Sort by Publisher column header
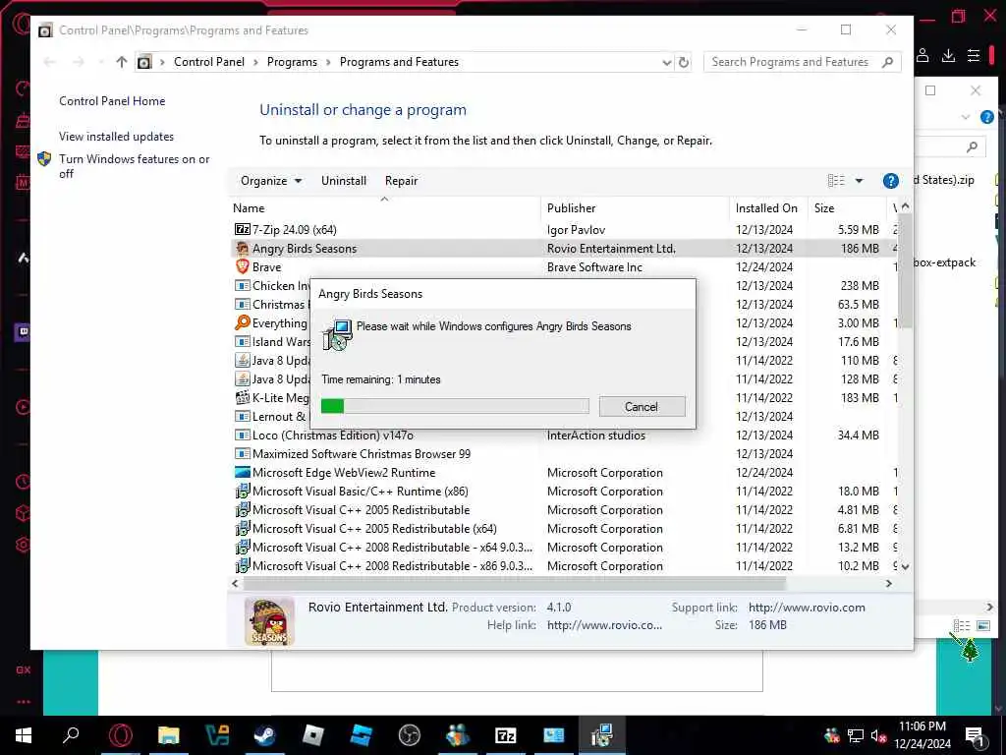 point(635,208)
